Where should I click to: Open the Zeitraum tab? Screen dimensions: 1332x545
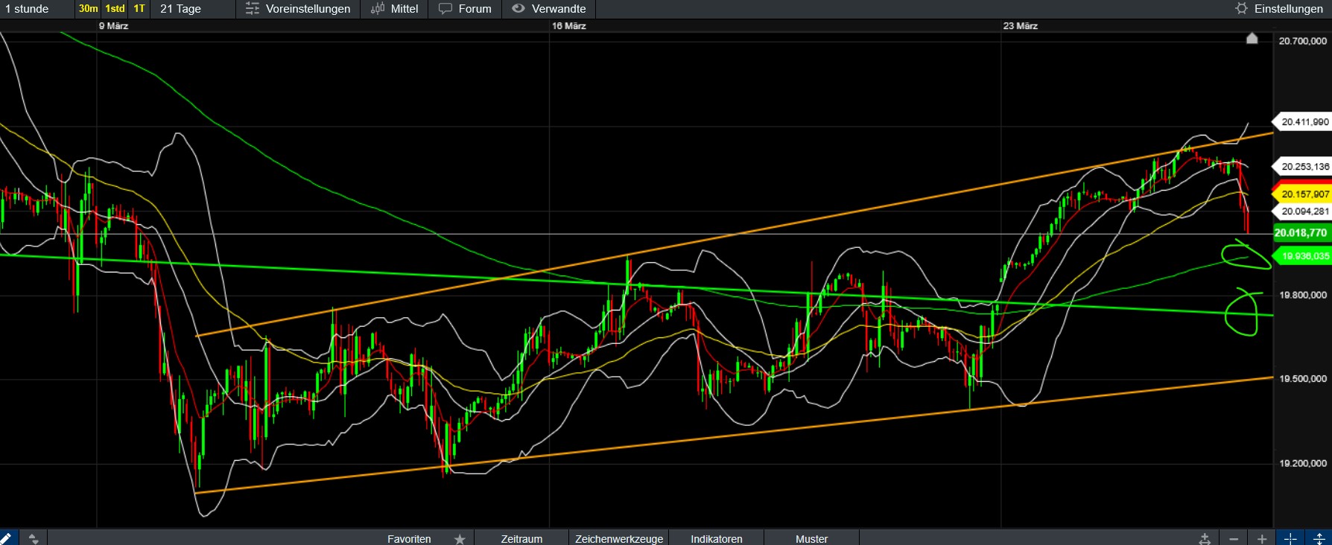521,538
